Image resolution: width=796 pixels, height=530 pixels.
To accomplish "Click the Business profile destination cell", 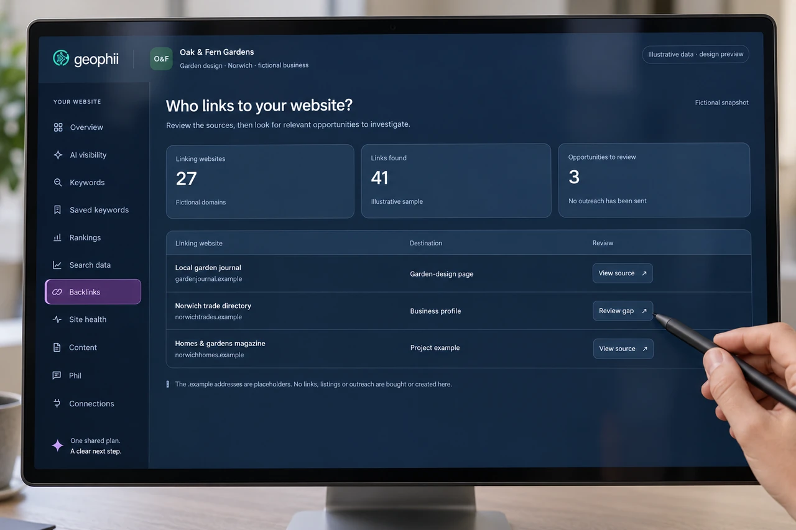I will coord(435,311).
